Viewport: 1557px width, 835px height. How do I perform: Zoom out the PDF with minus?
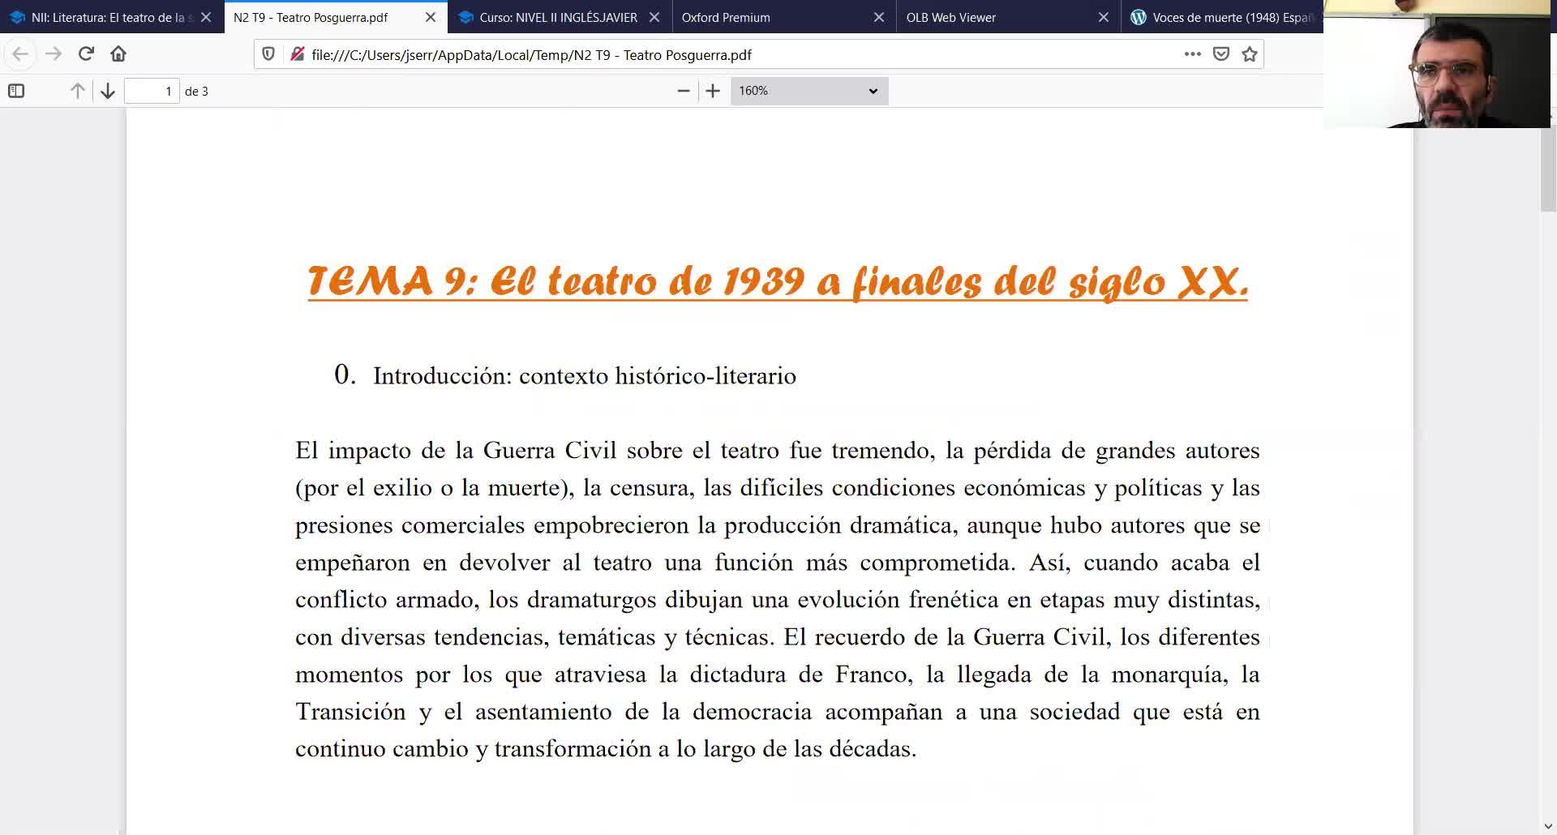pyautogui.click(x=684, y=91)
